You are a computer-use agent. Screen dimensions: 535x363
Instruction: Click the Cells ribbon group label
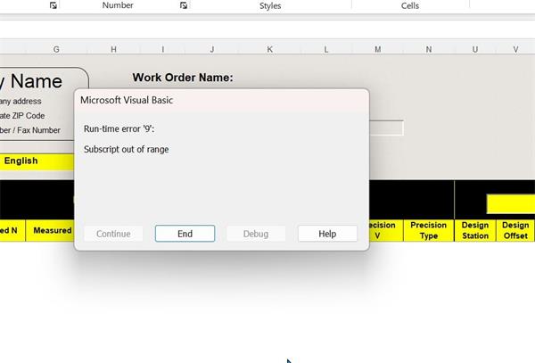coord(410,6)
